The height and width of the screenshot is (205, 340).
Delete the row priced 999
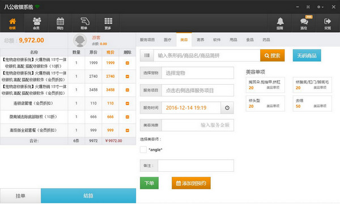coord(127,130)
